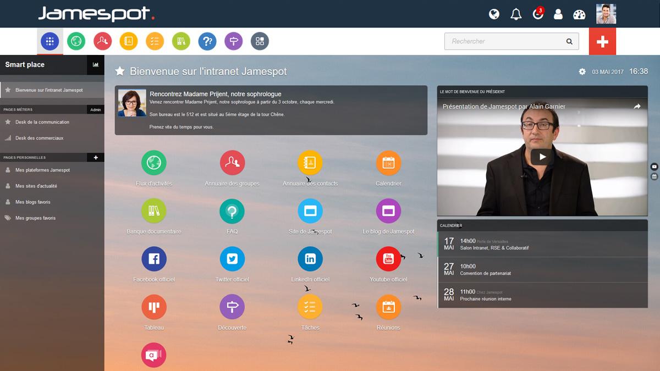The width and height of the screenshot is (660, 371).
Task: Open the red groups icon in toolbar
Action: (102, 41)
